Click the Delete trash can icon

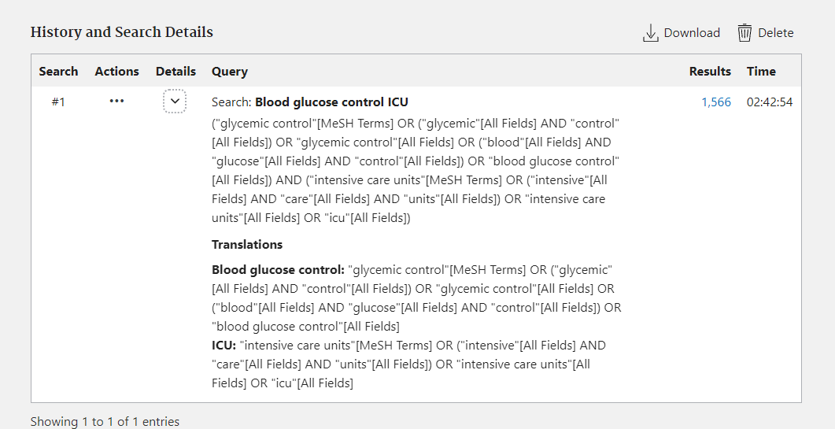point(744,33)
